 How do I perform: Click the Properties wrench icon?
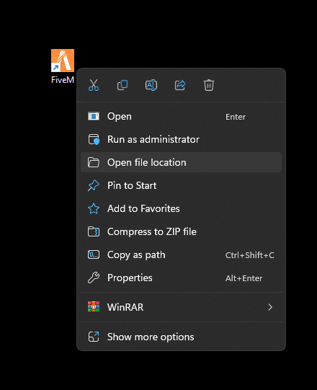94,278
